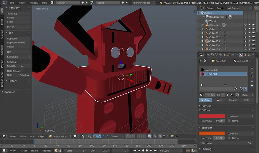Open the Texture properties checker icon
259x153 pixels.
click(x=245, y=55)
